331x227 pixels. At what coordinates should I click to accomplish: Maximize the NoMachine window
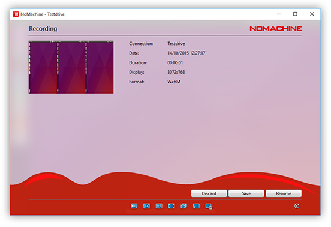click(295, 14)
